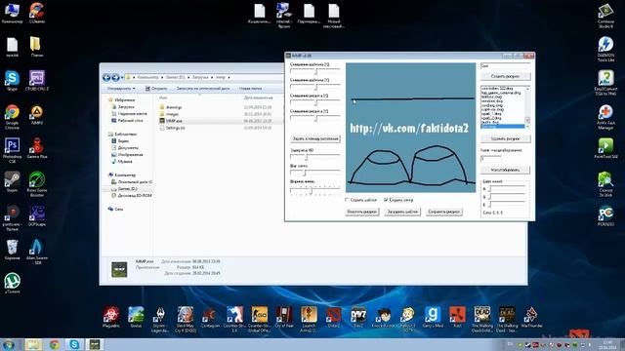Select the uTorrent desktop icon
625x351 pixels.
(x=12, y=284)
